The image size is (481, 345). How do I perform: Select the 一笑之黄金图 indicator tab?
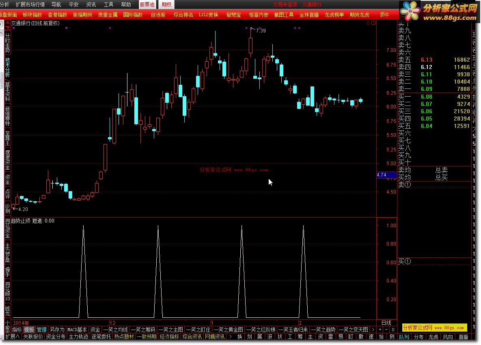pos(228,330)
